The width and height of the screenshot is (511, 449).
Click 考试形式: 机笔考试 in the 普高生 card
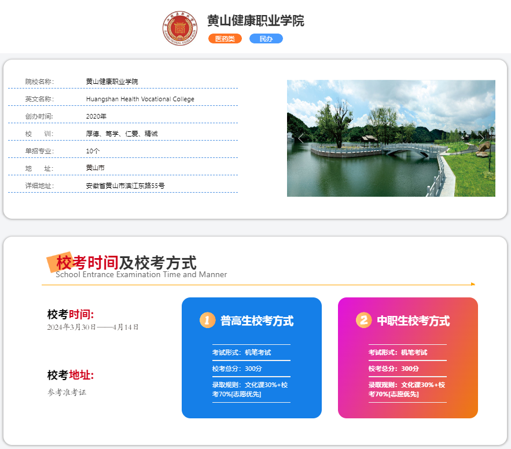point(241,352)
